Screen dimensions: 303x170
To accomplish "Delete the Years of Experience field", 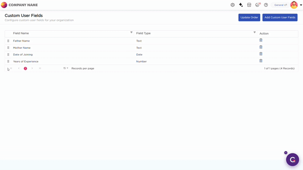I will click(261, 60).
